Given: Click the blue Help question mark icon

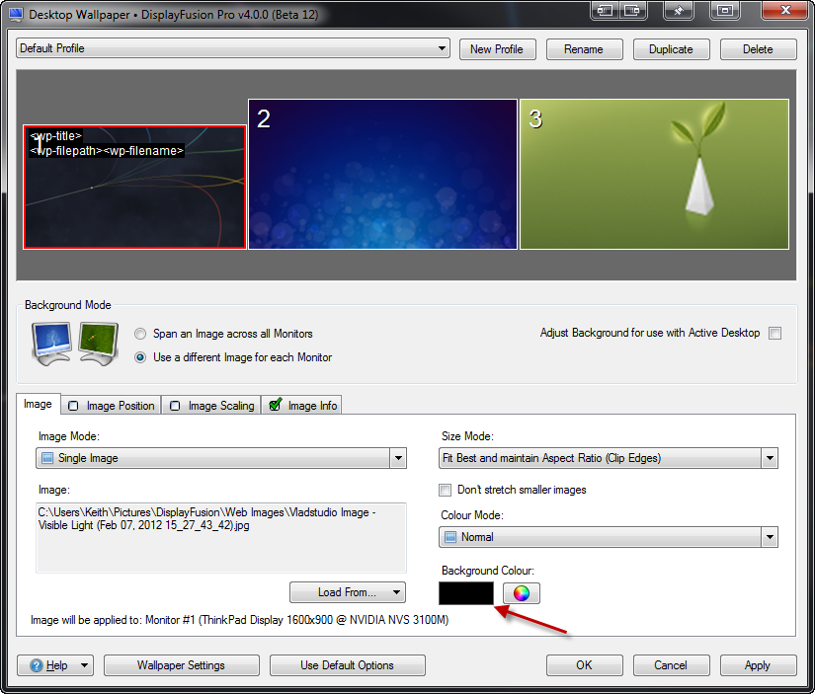Looking at the screenshot, I should 38,665.
